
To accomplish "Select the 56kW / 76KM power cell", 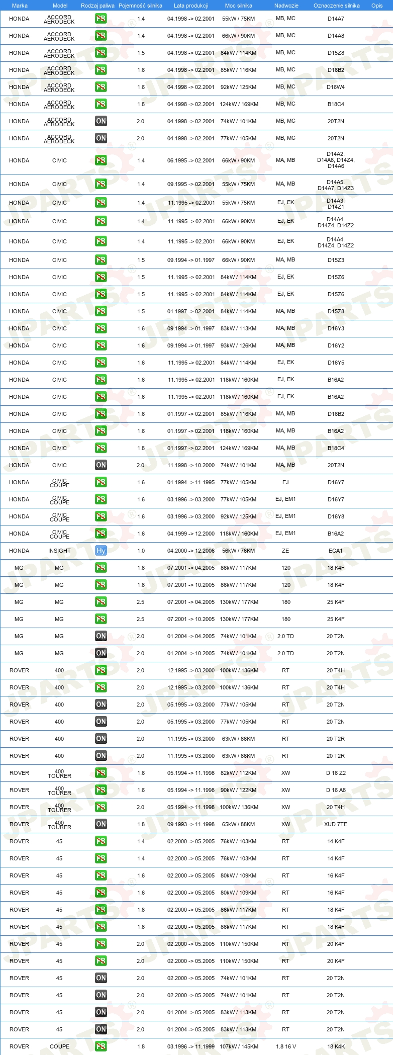I will [239, 551].
